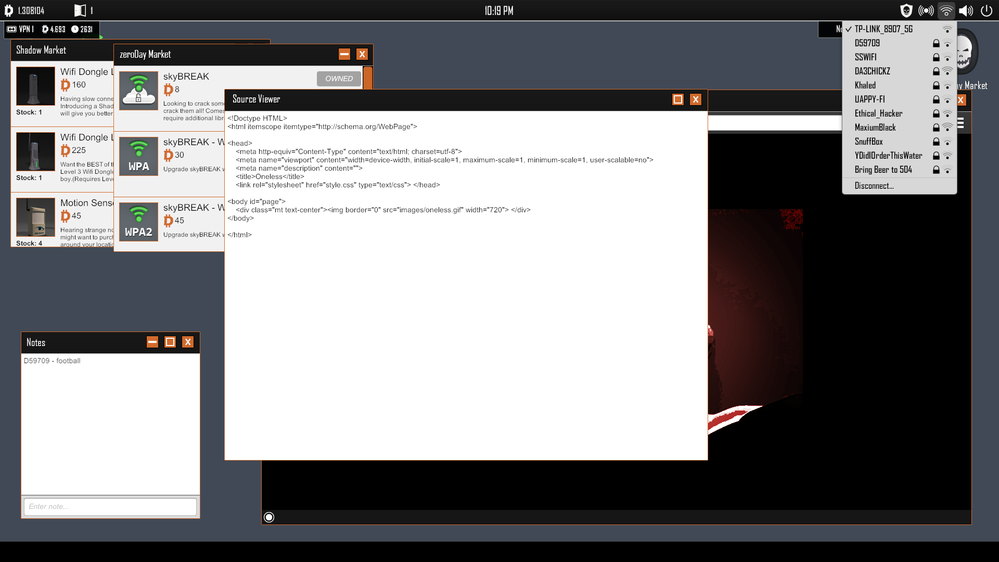The width and height of the screenshot is (999, 562).
Task: Click the Notes text input field
Action: pyautogui.click(x=110, y=506)
